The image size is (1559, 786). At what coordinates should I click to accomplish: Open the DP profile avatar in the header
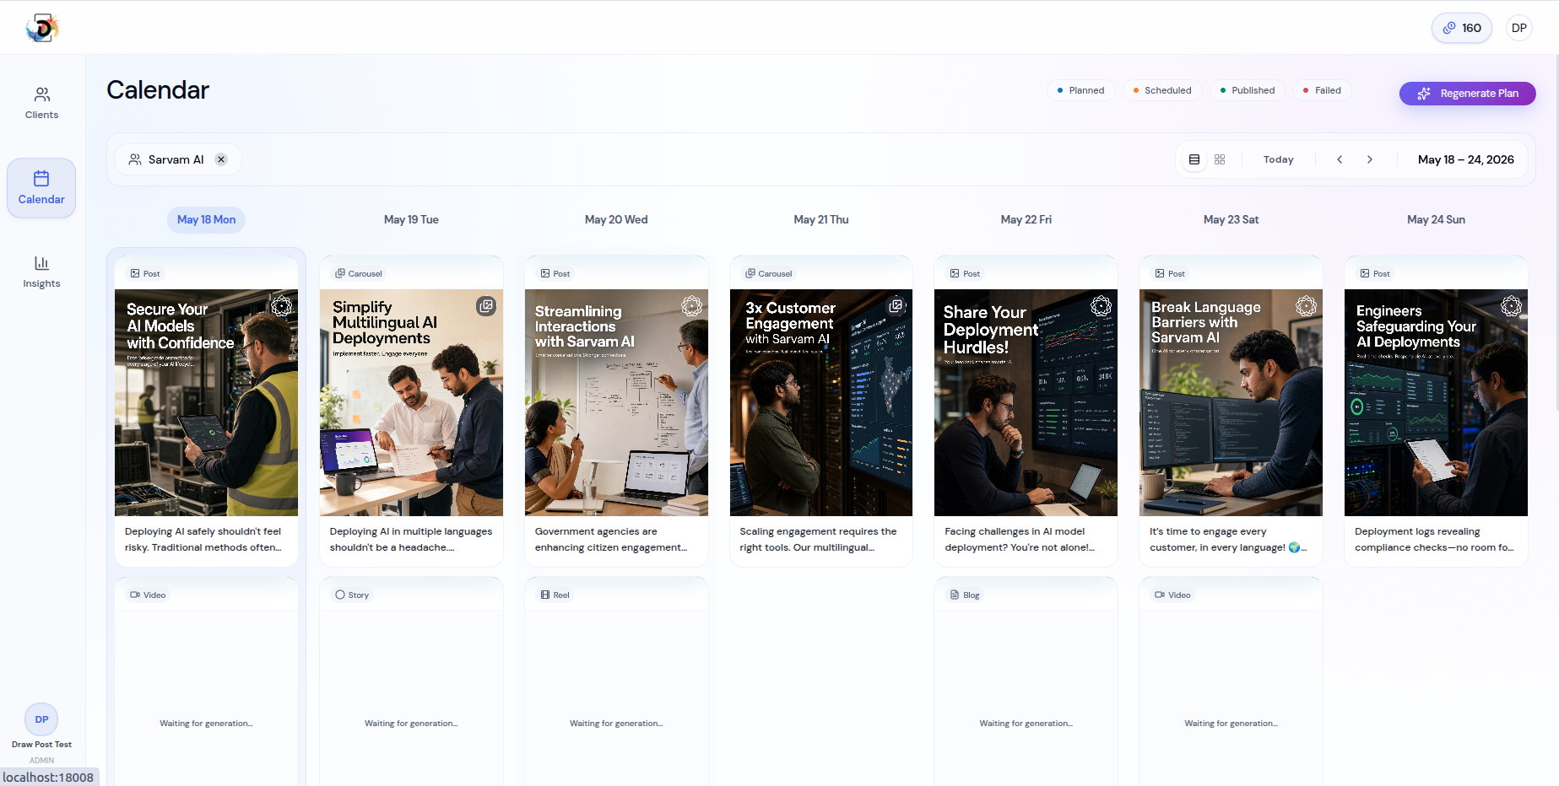1519,28
